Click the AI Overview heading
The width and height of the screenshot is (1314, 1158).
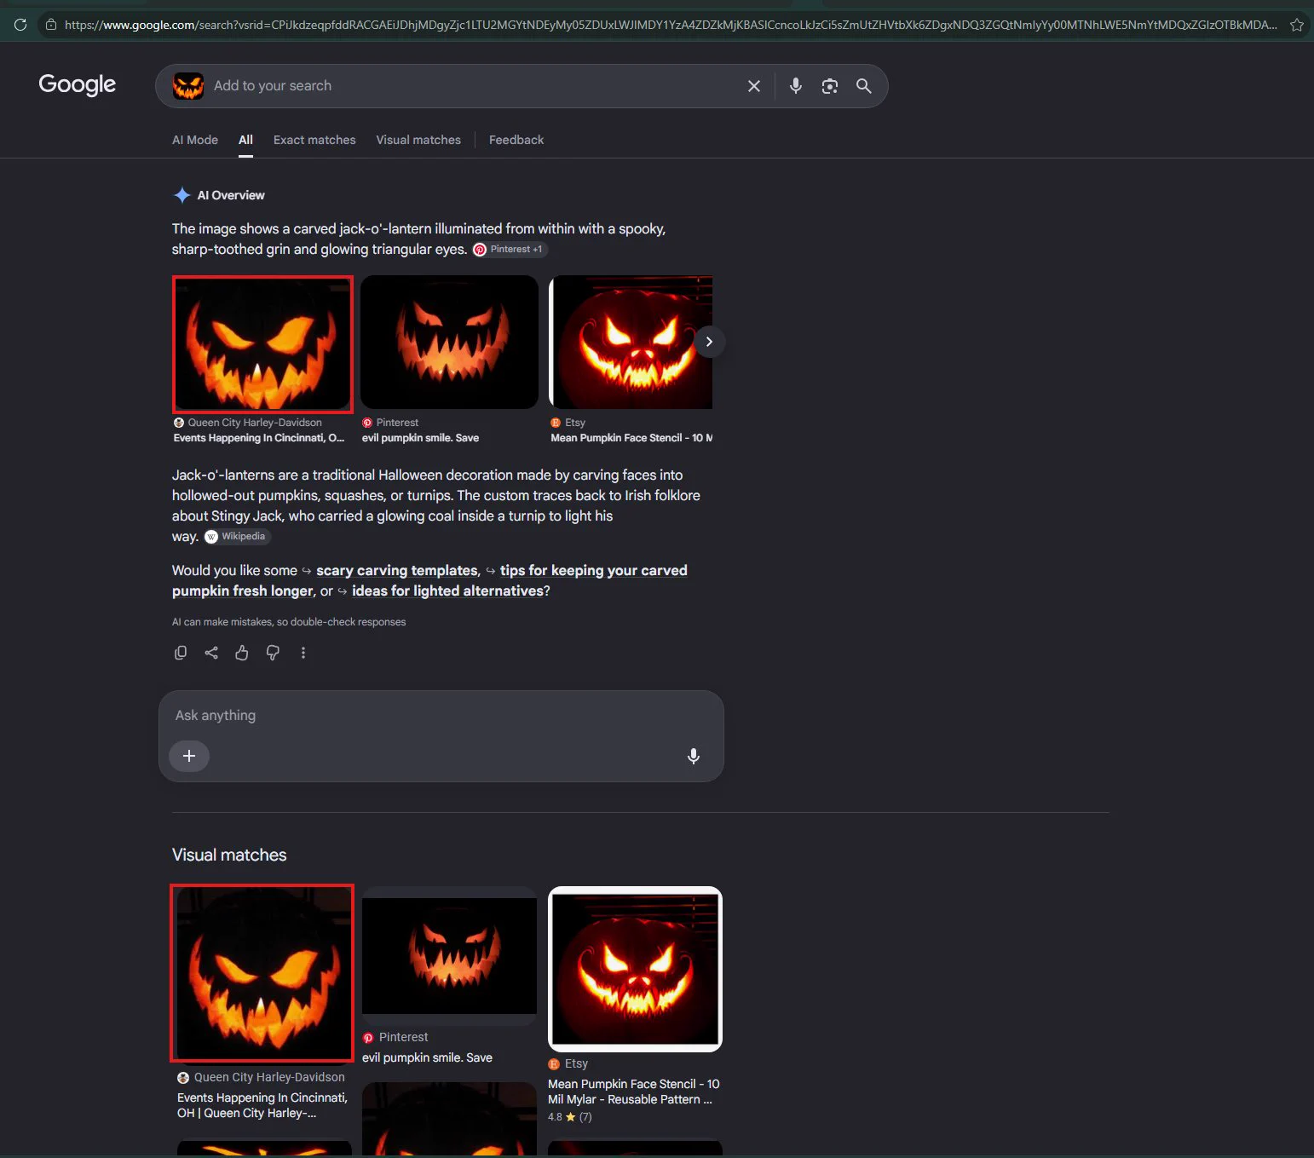[x=231, y=195]
